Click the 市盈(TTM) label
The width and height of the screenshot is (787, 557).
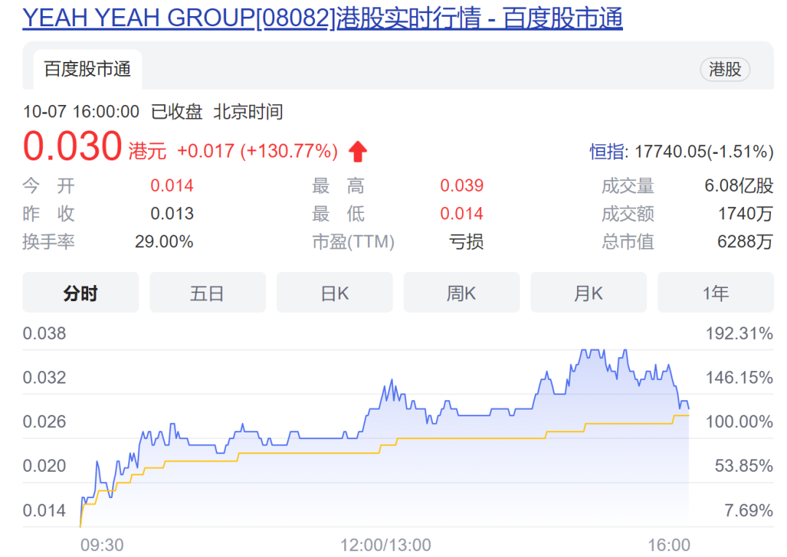coord(353,242)
